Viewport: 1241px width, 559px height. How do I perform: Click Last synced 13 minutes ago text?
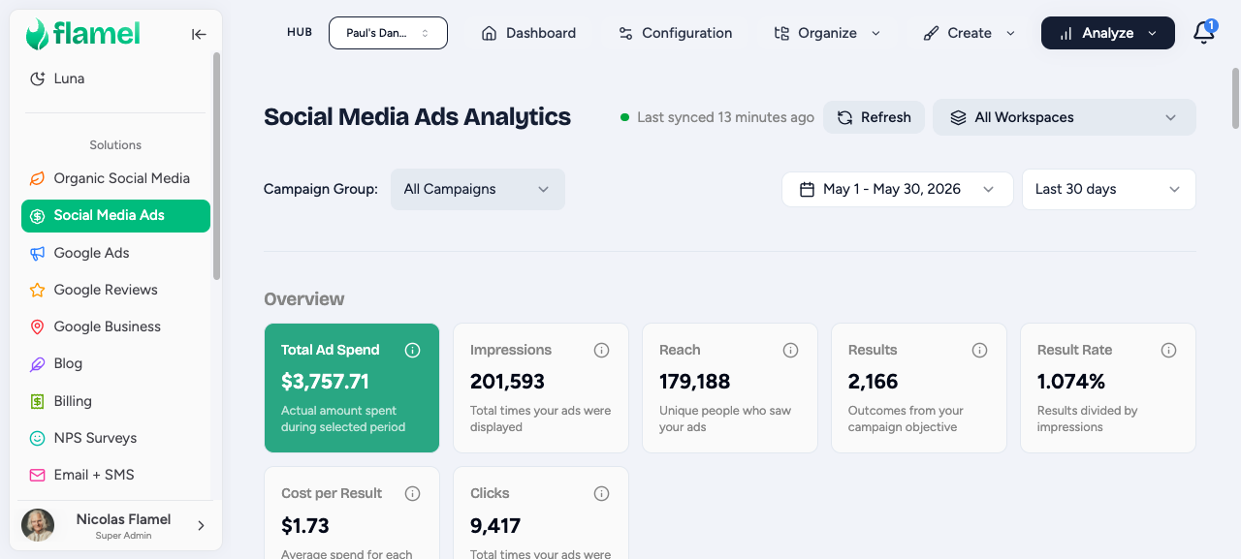pyautogui.click(x=725, y=117)
